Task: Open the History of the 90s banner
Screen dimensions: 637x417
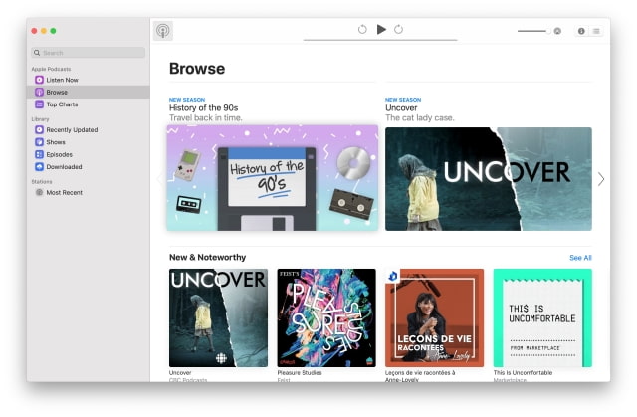Action: [x=272, y=178]
